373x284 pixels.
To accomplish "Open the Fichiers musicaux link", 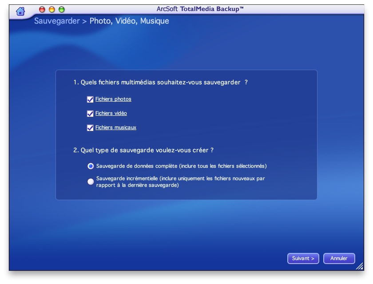I will coord(115,128).
